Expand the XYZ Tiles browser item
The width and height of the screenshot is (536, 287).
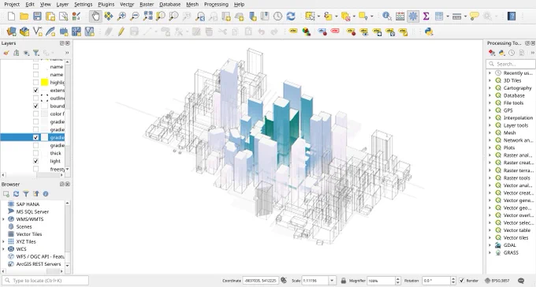(x=3, y=241)
